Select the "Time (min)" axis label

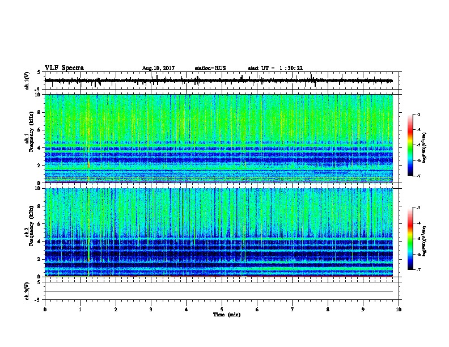pos(227,315)
